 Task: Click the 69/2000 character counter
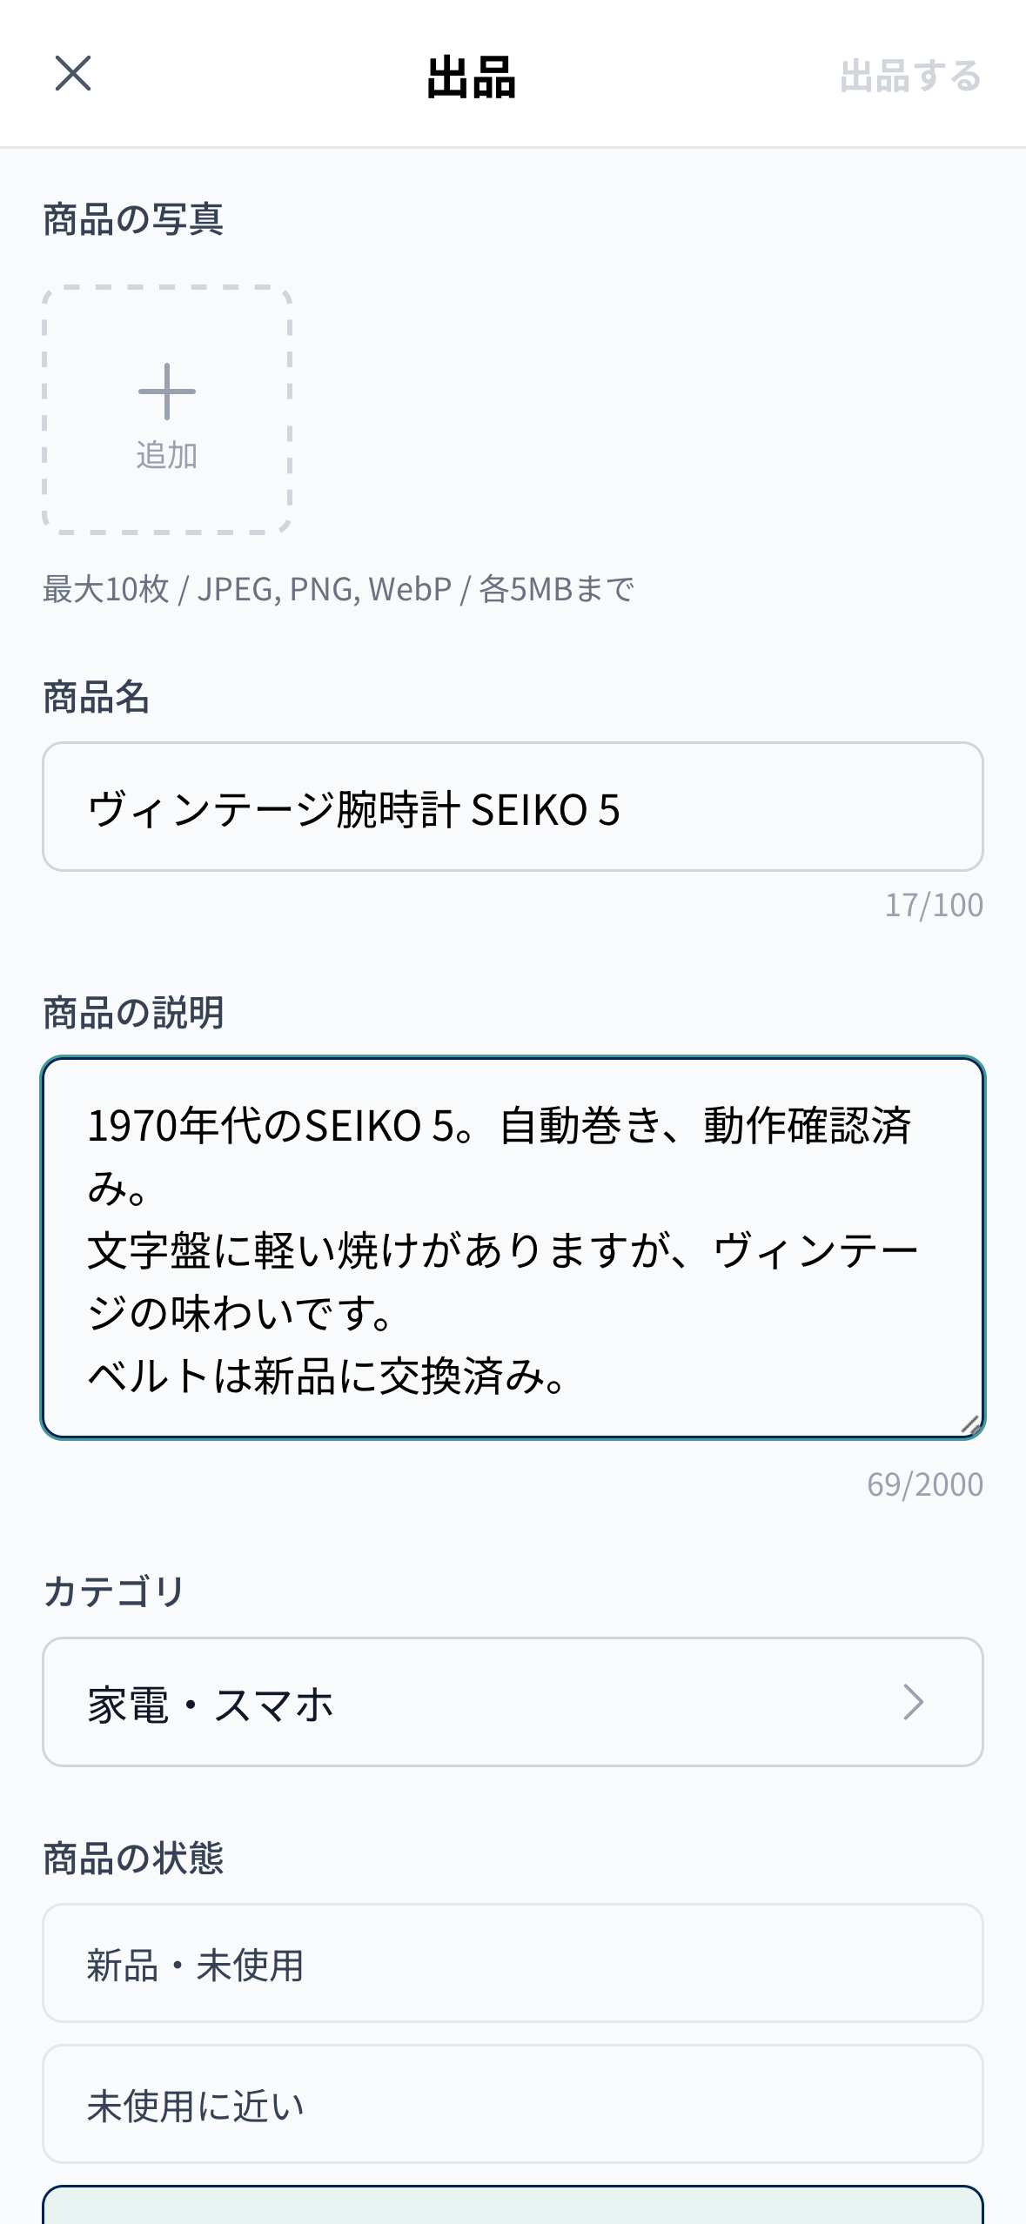click(x=924, y=1484)
